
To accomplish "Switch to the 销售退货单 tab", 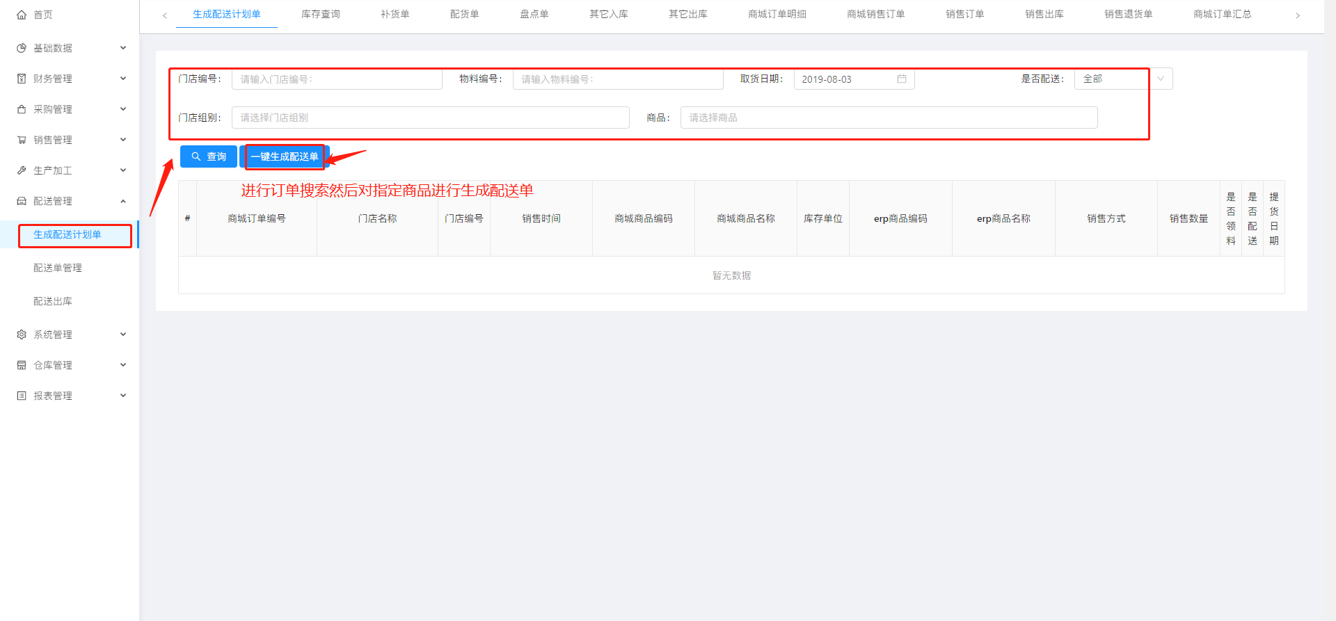I will pos(1129,14).
